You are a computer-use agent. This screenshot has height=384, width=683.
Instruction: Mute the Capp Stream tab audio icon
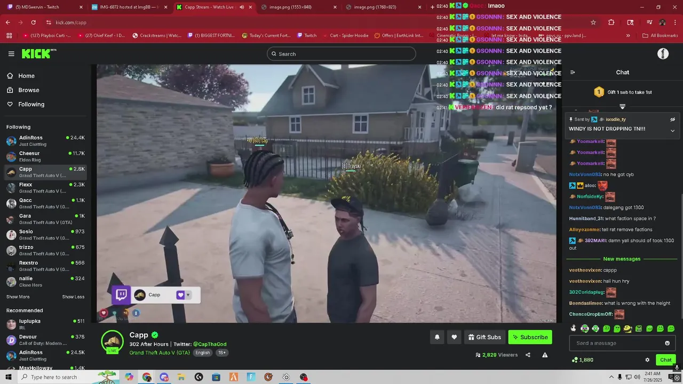(x=242, y=7)
